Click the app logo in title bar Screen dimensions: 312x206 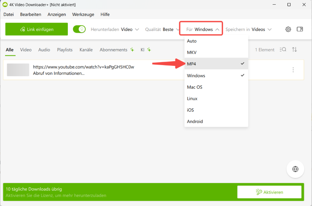point(5,4)
